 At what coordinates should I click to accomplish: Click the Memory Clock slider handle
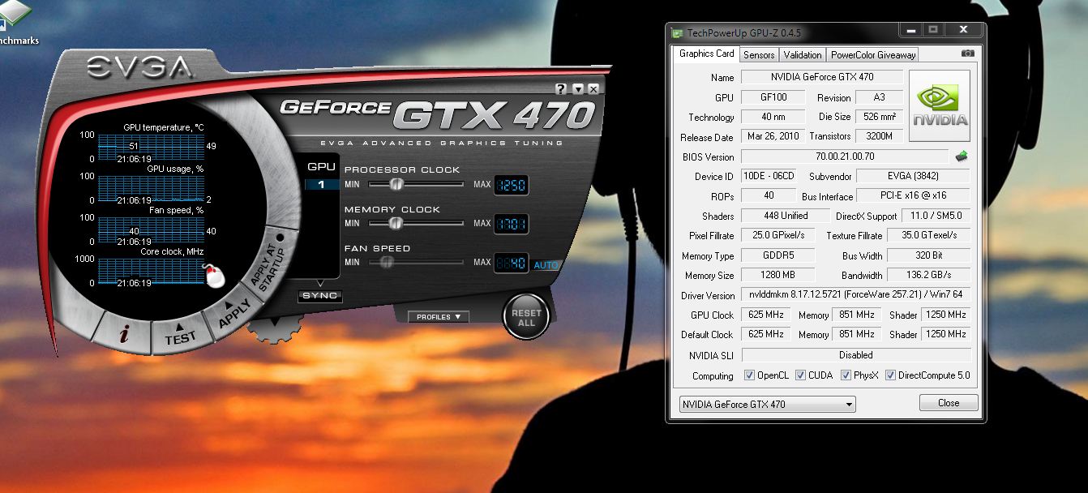(x=396, y=223)
